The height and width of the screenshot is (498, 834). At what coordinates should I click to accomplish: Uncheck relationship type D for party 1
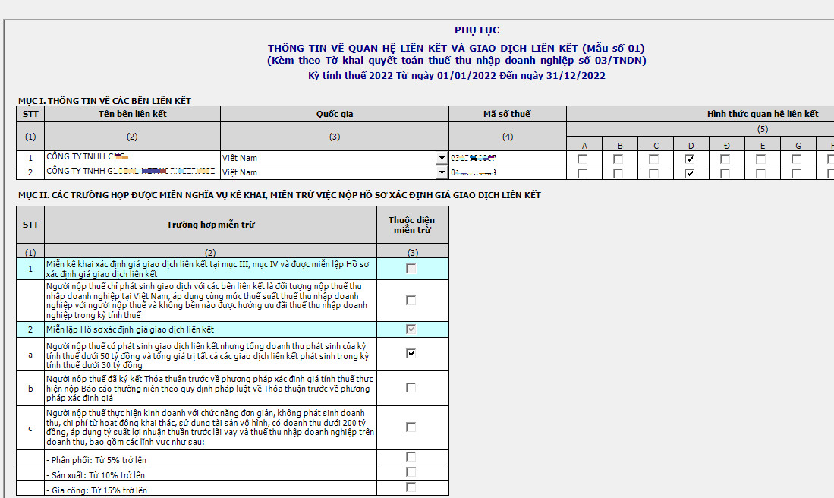(x=689, y=159)
